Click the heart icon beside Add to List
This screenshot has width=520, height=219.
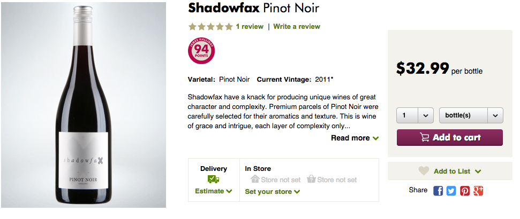tap(424, 171)
